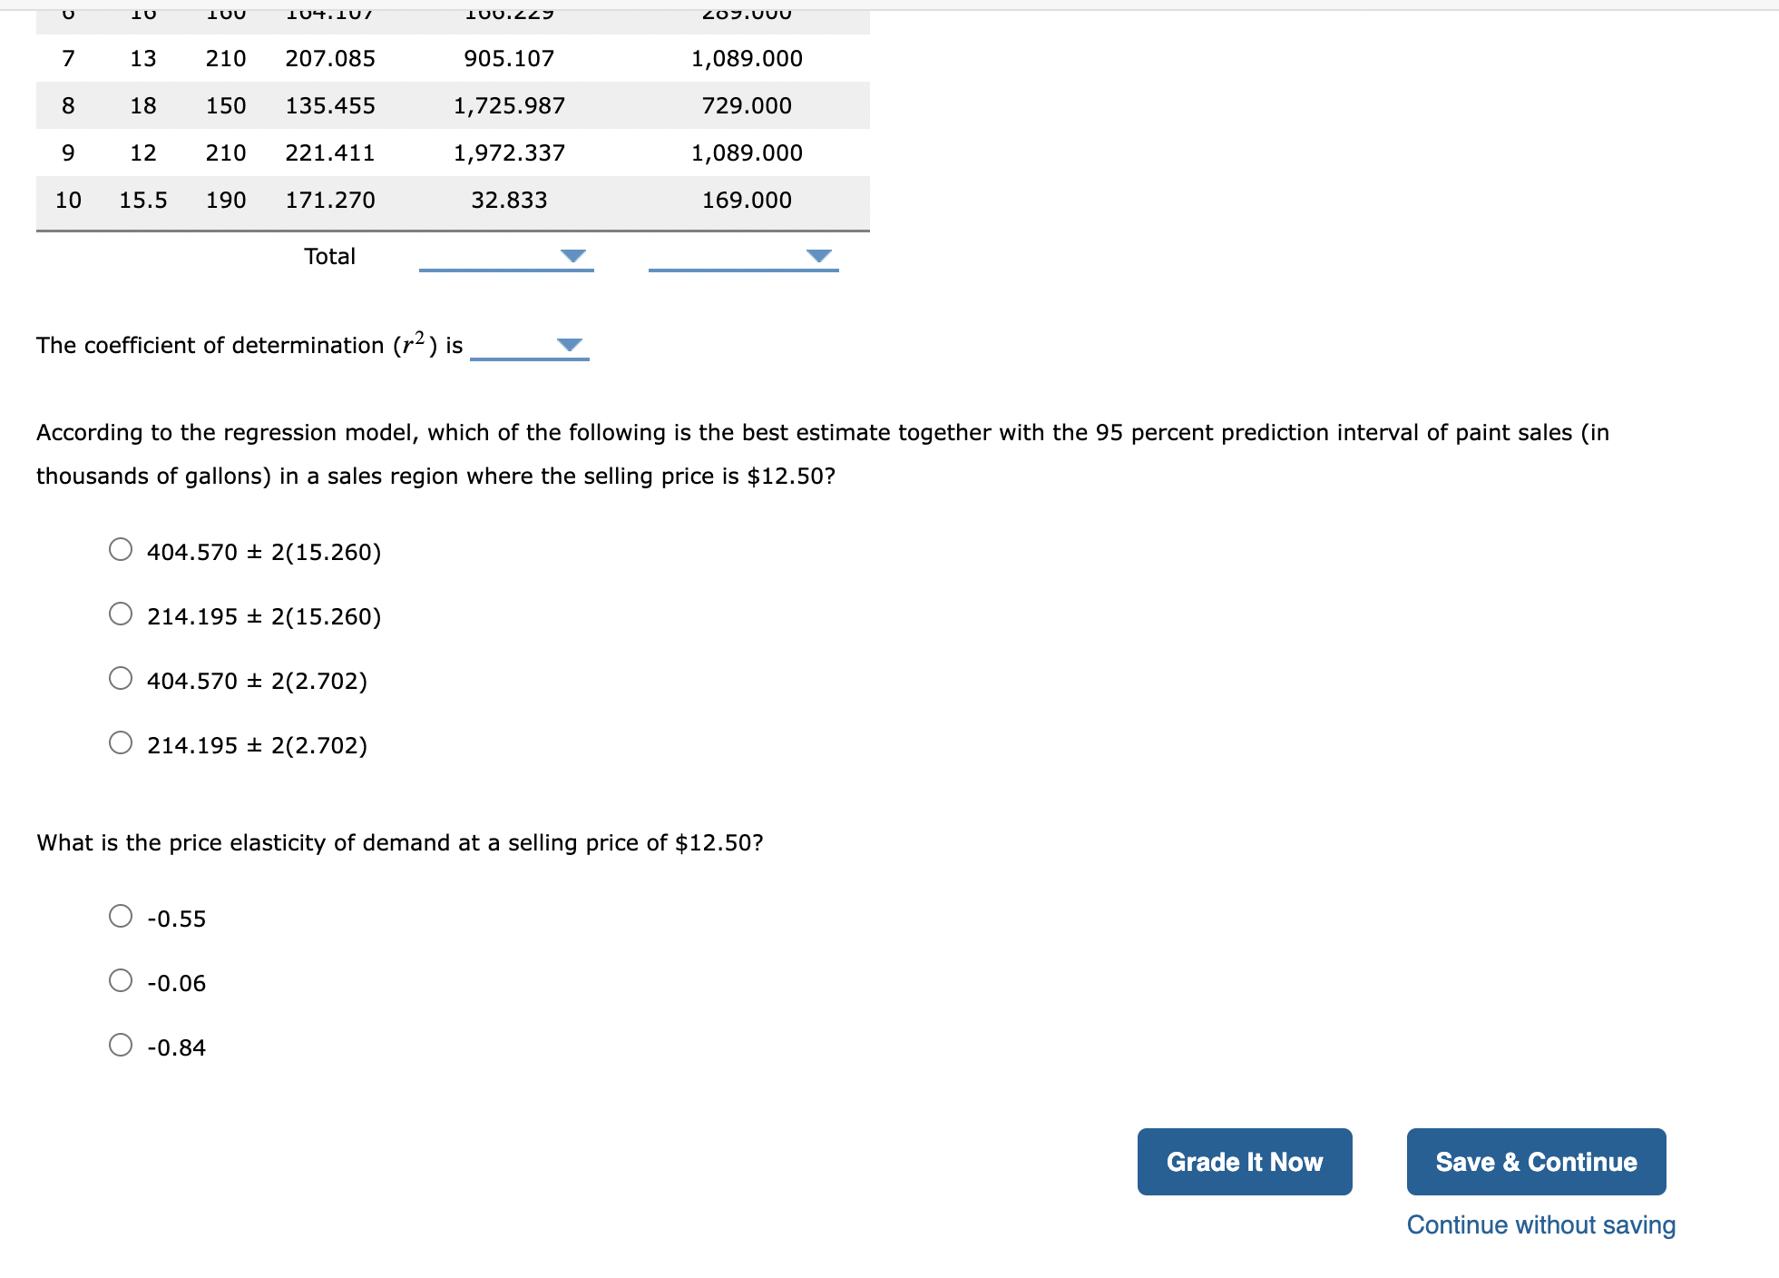Viewport: 1779px width, 1278px height.
Task: Select answer 214.195 ± 2(2.702)
Action: tap(120, 742)
